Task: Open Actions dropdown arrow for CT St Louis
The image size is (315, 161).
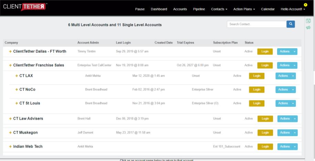Action: pos(293,103)
